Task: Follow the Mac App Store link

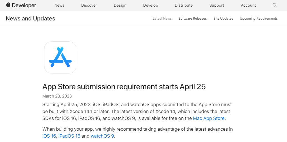Action: coord(209,118)
